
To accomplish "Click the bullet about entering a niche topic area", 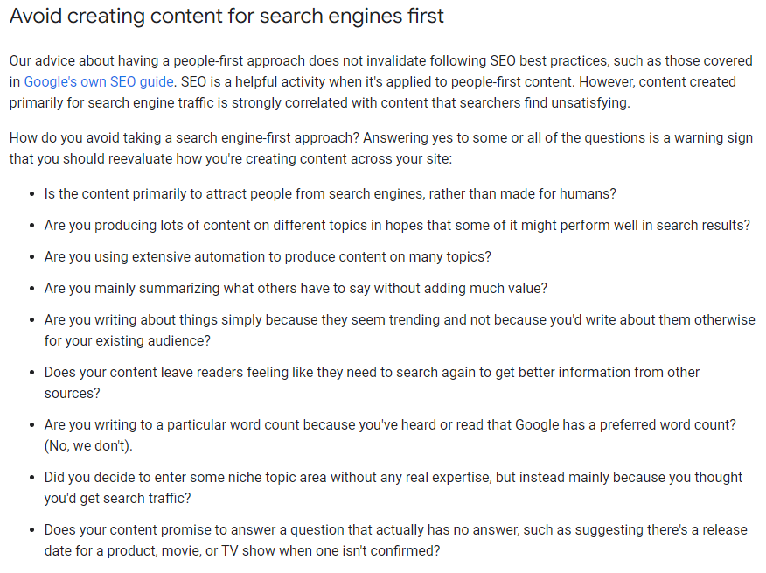I will point(393,478).
